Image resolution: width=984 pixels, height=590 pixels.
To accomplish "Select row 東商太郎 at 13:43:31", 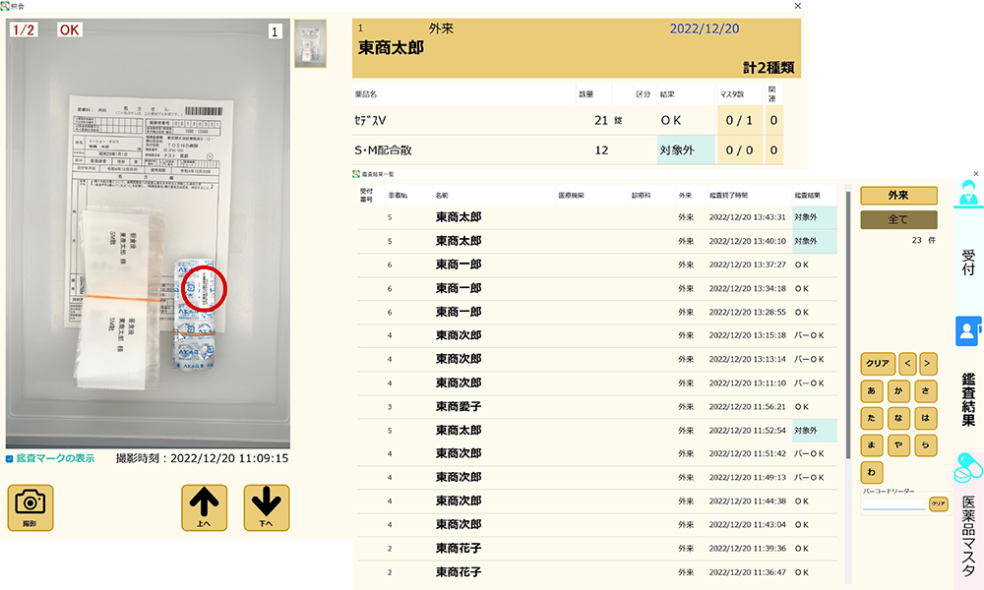I will [x=597, y=217].
